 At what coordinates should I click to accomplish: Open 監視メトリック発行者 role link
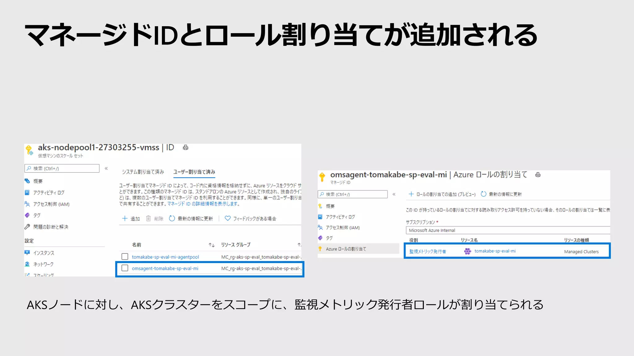coord(428,251)
